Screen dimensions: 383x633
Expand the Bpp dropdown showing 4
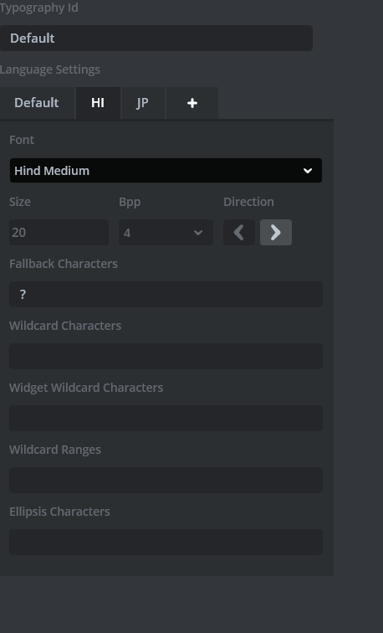click(x=166, y=233)
